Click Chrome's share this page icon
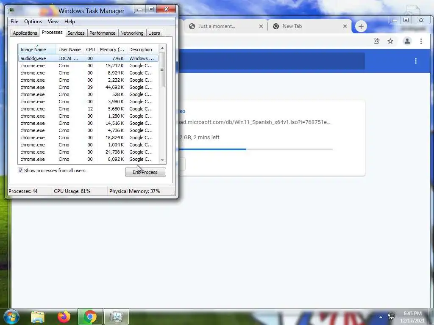The image size is (434, 325). [x=376, y=41]
